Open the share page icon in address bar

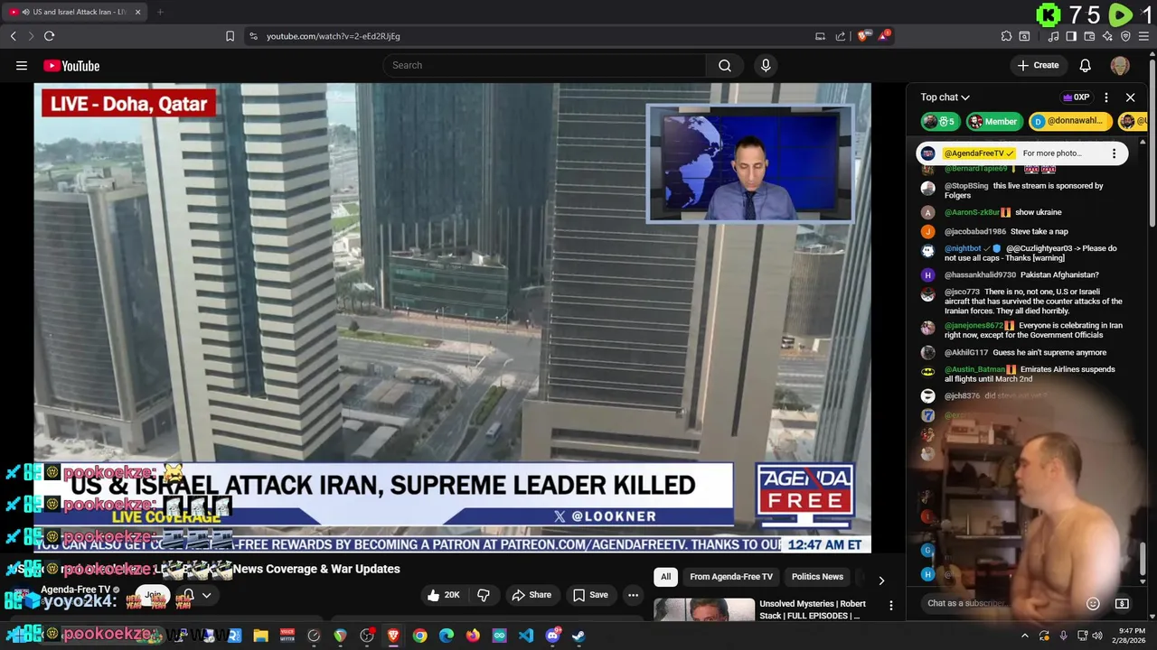click(841, 36)
